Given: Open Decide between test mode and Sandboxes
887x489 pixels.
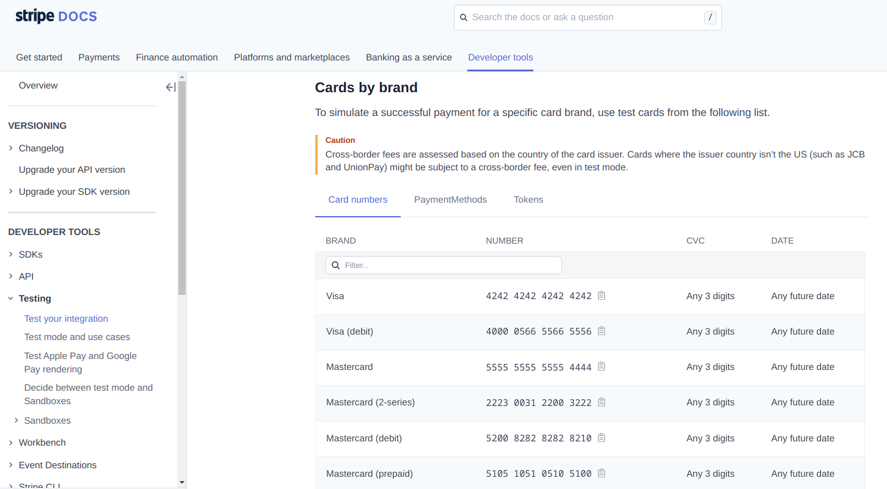Looking at the screenshot, I should [x=89, y=394].
